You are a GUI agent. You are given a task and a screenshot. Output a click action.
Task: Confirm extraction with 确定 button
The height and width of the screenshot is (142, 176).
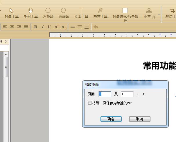pyautogui.click(x=111, y=119)
